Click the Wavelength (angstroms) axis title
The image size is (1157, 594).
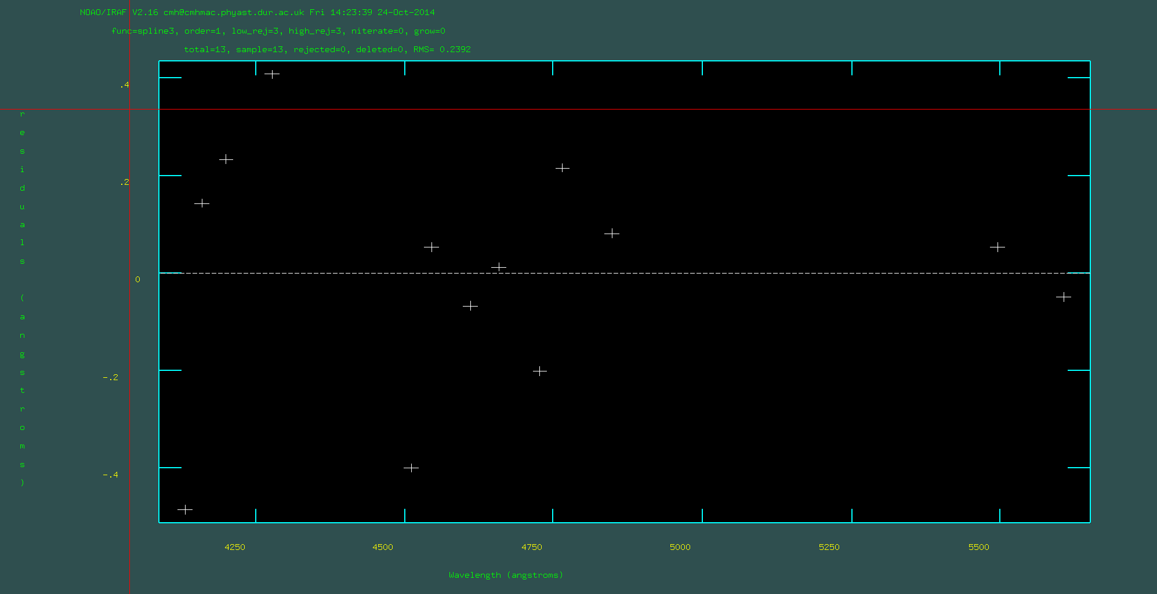(x=506, y=575)
